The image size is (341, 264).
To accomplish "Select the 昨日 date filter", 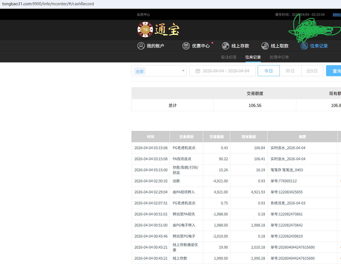I will pyautogui.click(x=290, y=71).
